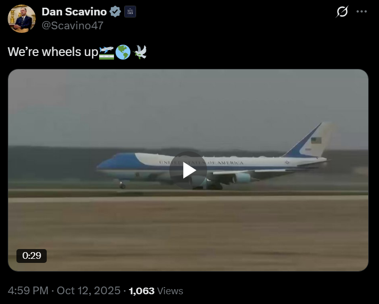Click the blue verified checkmark badge
The image size is (379, 304).
(115, 12)
